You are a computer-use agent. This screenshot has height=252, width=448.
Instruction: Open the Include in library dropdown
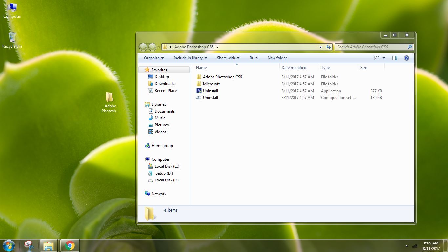click(x=190, y=58)
